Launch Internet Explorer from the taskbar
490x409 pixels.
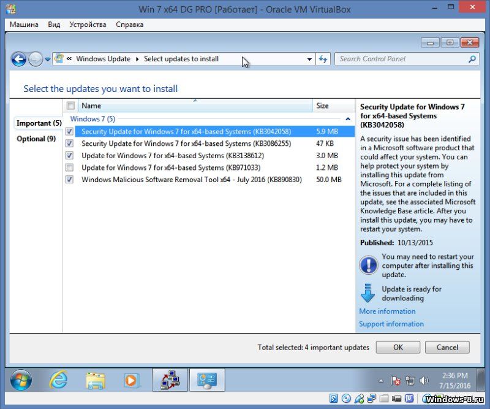click(x=58, y=380)
